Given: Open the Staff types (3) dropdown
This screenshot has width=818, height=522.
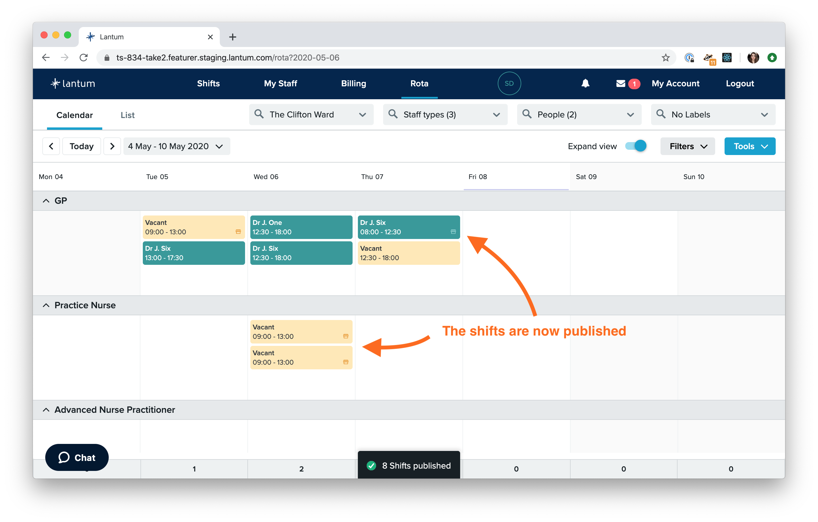Looking at the screenshot, I should 445,114.
